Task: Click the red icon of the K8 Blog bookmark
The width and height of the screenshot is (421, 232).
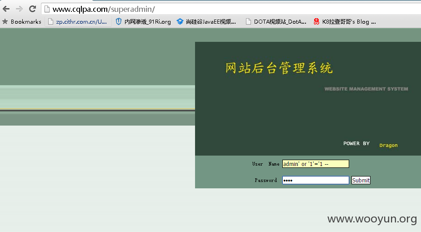Action: click(316, 21)
